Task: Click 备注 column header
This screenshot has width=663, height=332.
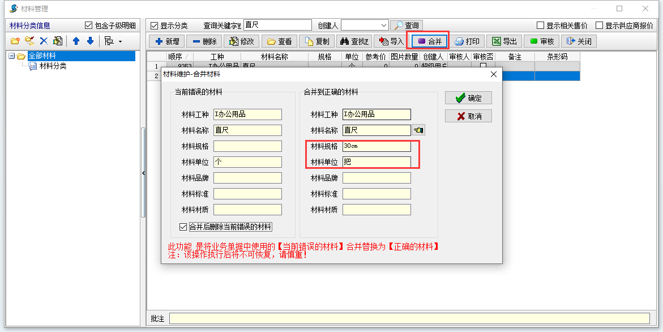Action: [x=515, y=56]
